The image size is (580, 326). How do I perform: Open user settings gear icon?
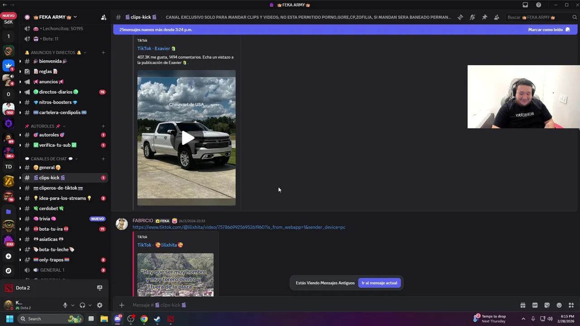tap(100, 305)
